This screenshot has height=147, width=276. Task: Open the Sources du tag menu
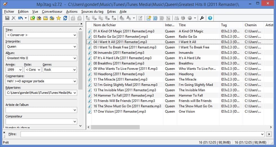coord(92,12)
